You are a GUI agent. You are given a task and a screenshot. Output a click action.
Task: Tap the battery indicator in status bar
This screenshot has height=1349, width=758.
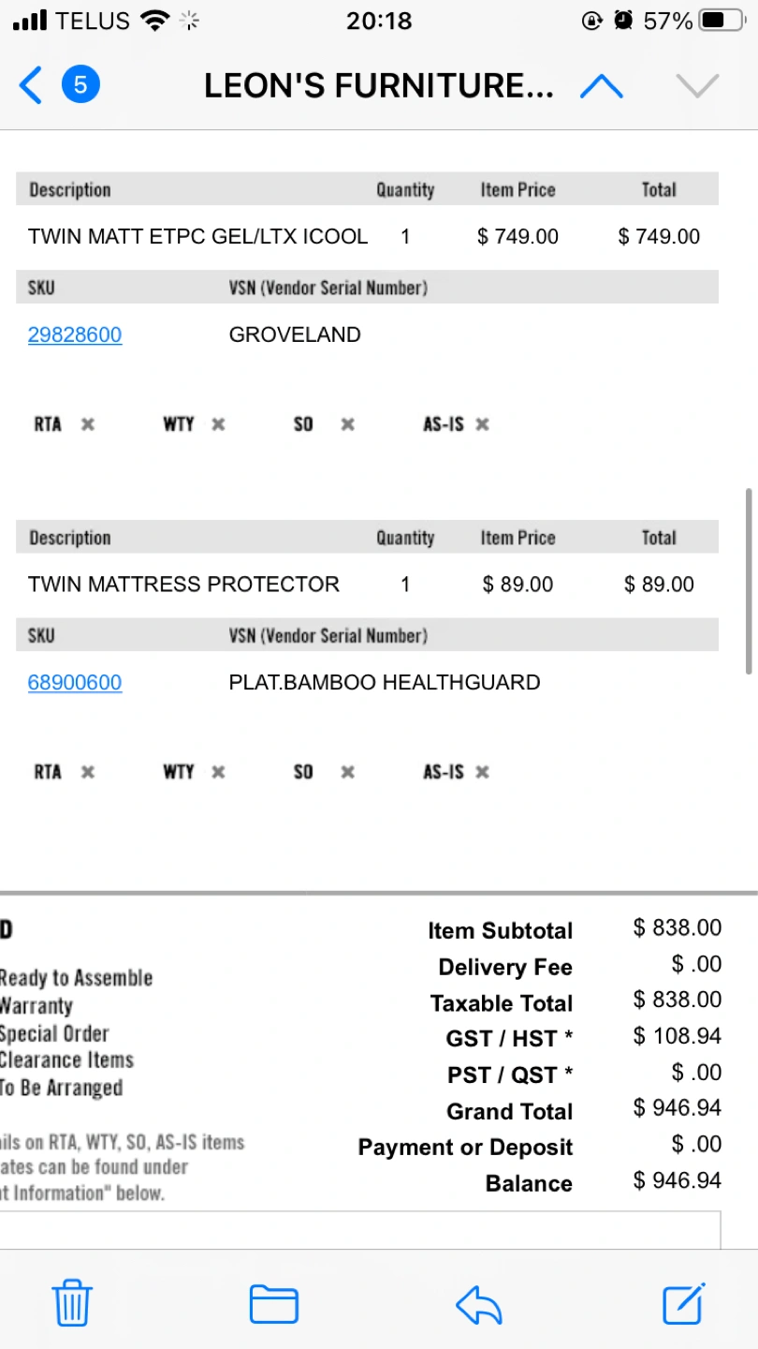coord(722,21)
